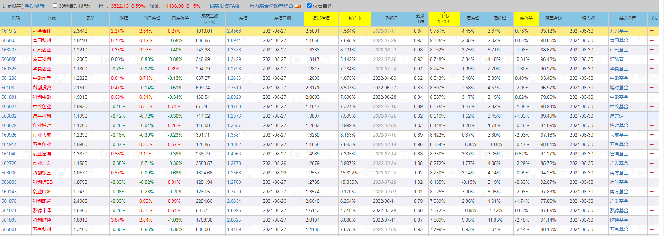Click the yellow 最近估值 column header
The width and height of the screenshot is (664, 236).
pyautogui.click(x=321, y=19)
